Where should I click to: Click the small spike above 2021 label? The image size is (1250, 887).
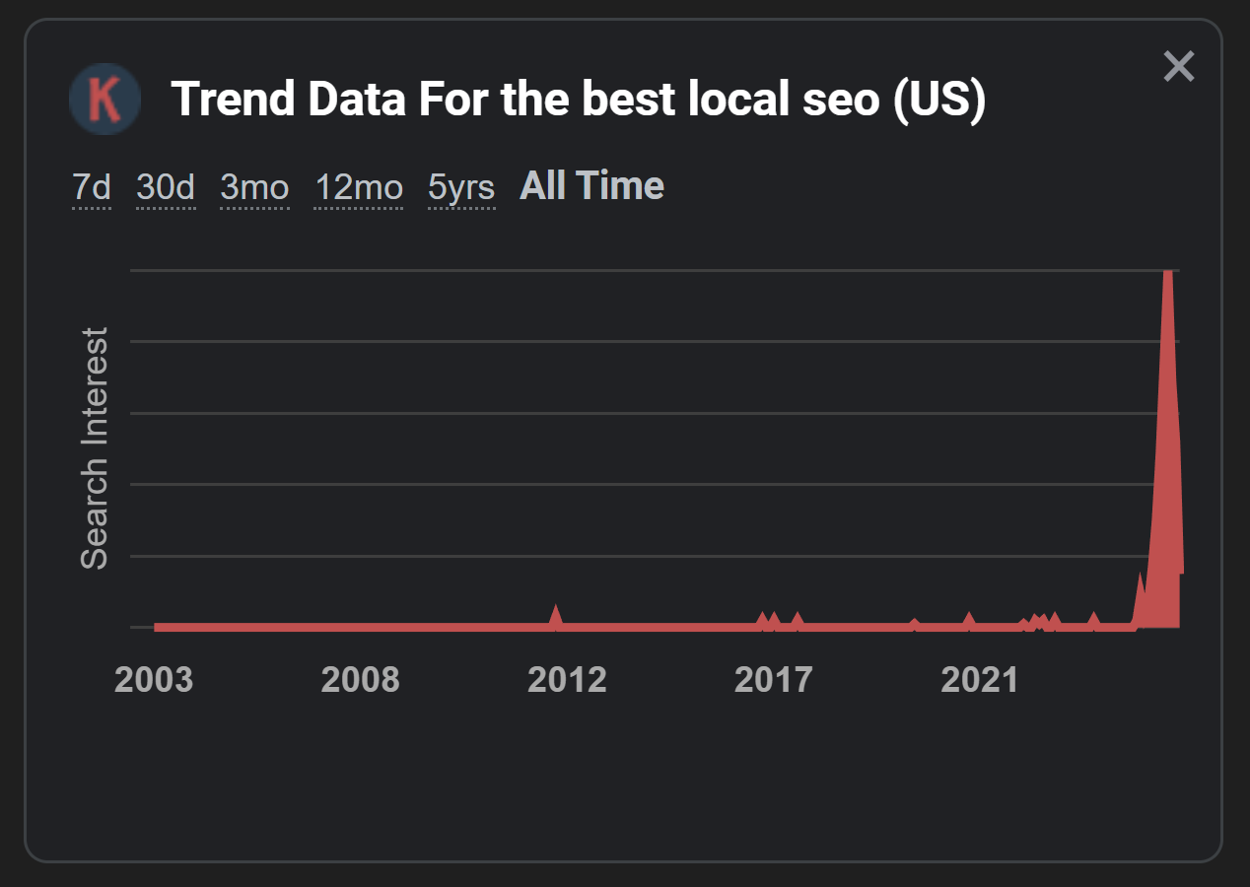point(969,620)
